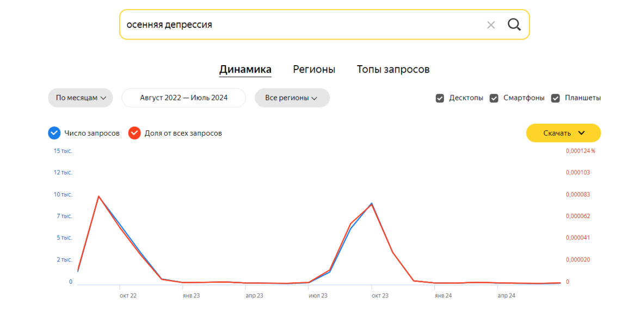Disable the Планшеты checkbox
640x312 pixels.
pos(556,98)
